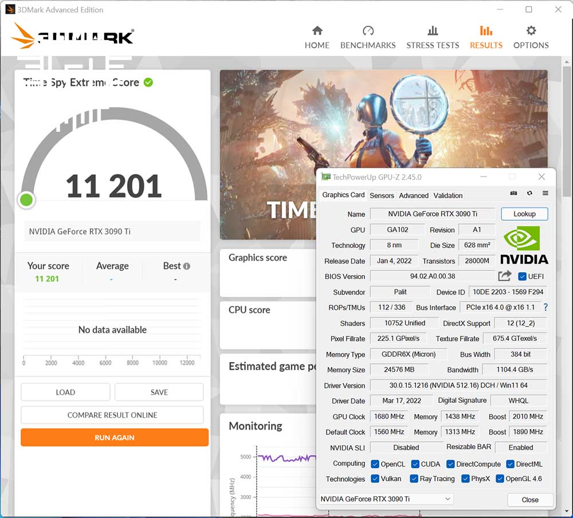Click COMPARE RESULT ONLINE
This screenshot has height=518, width=573.
[x=112, y=415]
